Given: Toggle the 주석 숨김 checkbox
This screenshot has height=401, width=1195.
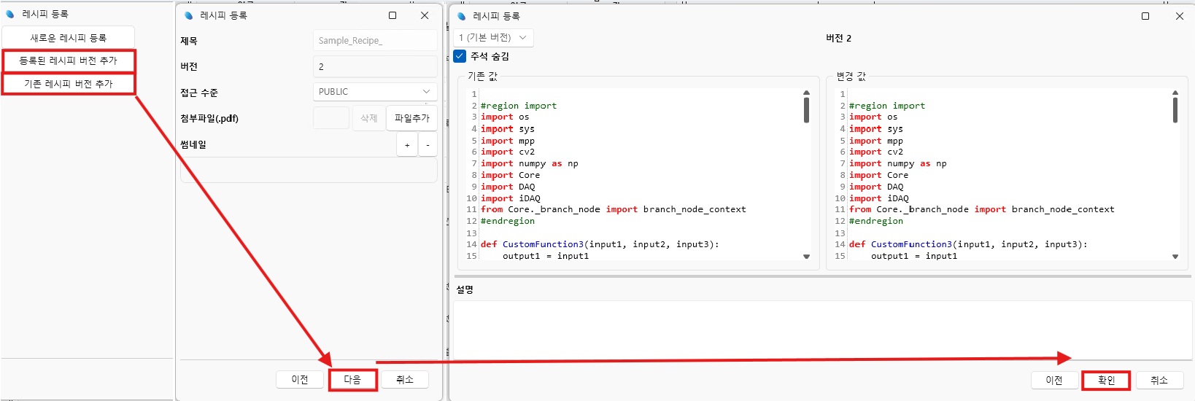Looking at the screenshot, I should tap(460, 56).
